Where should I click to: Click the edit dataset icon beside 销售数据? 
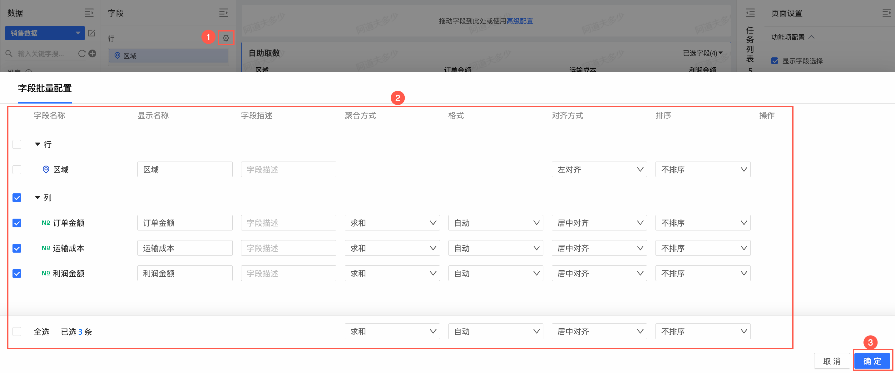click(x=92, y=33)
